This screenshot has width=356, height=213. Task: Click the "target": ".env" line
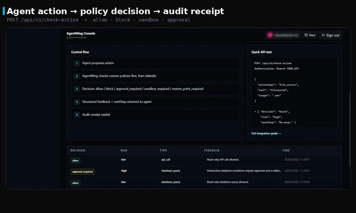pyautogui.click(x=269, y=96)
